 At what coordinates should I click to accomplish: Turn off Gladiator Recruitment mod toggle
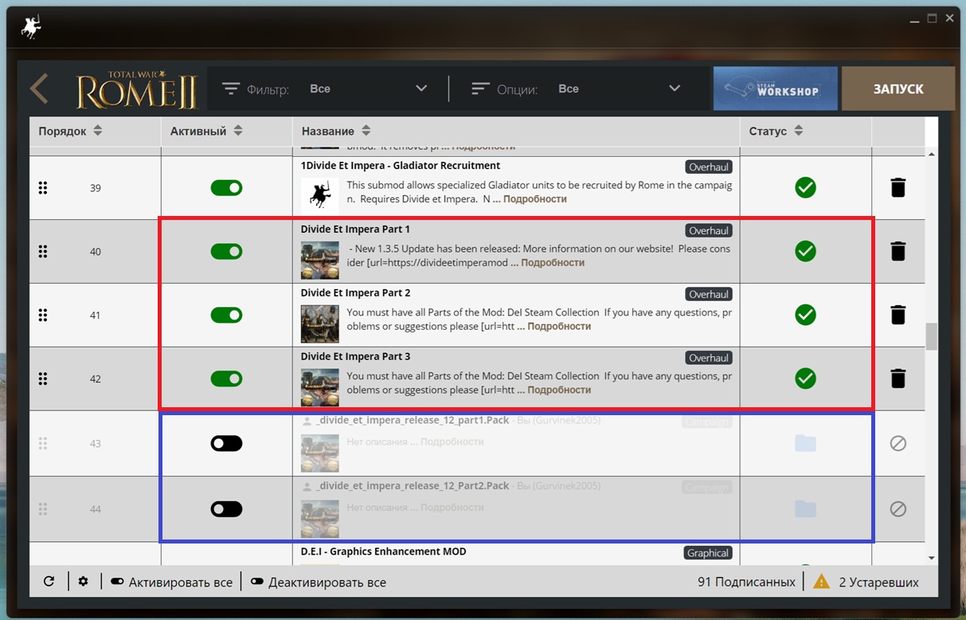(x=226, y=187)
